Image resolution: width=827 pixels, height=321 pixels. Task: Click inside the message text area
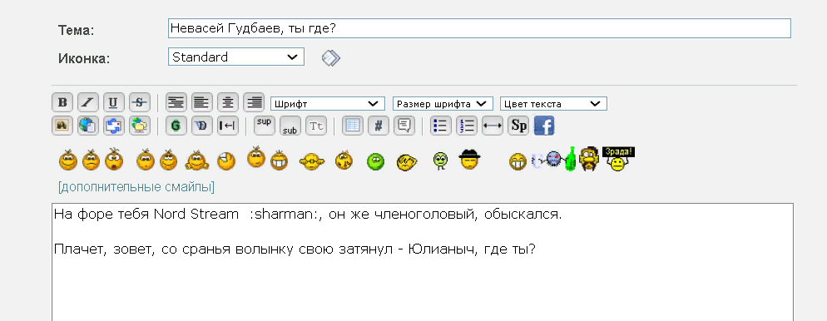pos(423,262)
